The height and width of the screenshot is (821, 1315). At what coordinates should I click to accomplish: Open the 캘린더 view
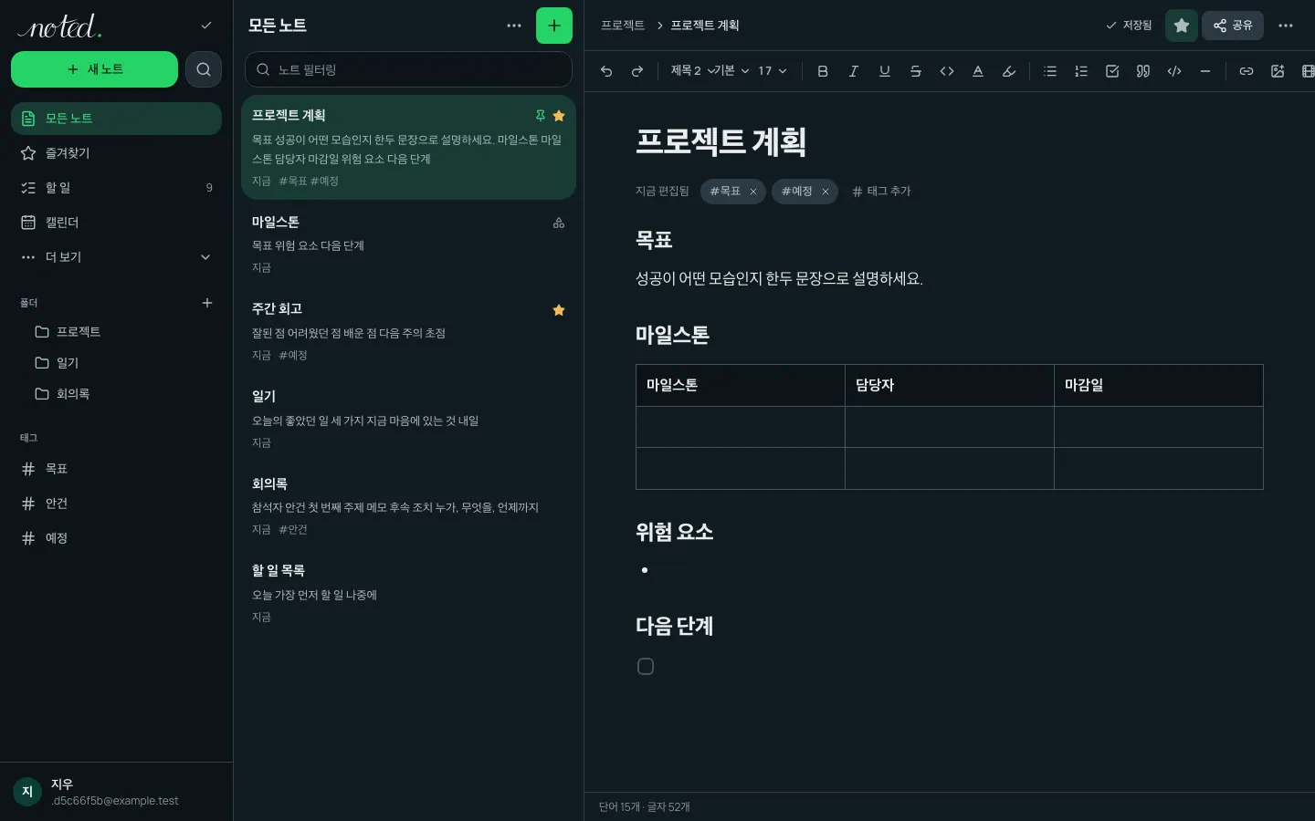[116, 223]
